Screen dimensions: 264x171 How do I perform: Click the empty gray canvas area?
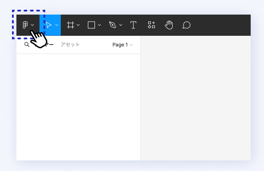196,98
